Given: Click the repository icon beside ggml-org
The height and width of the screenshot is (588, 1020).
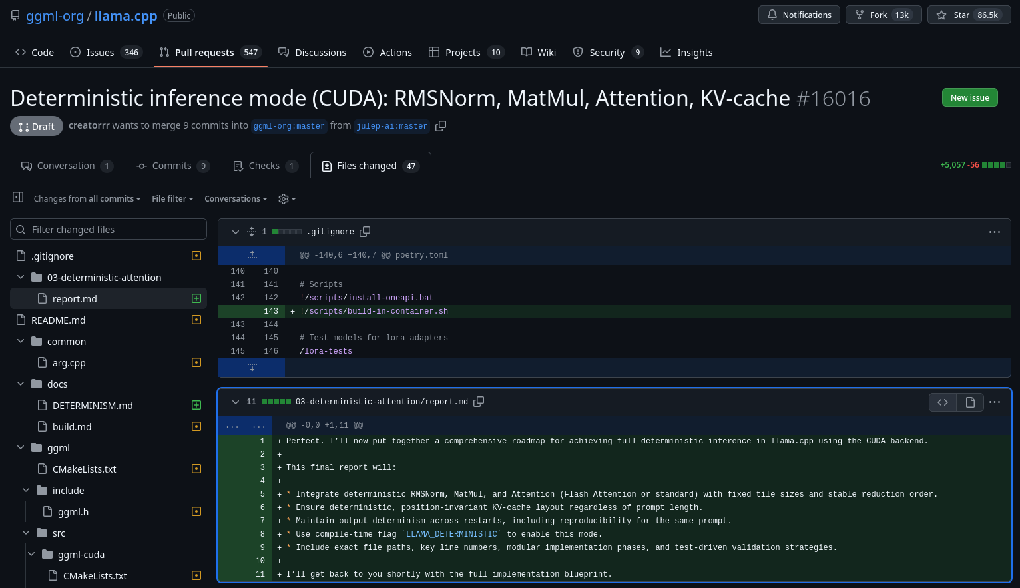Looking at the screenshot, I should point(15,15).
